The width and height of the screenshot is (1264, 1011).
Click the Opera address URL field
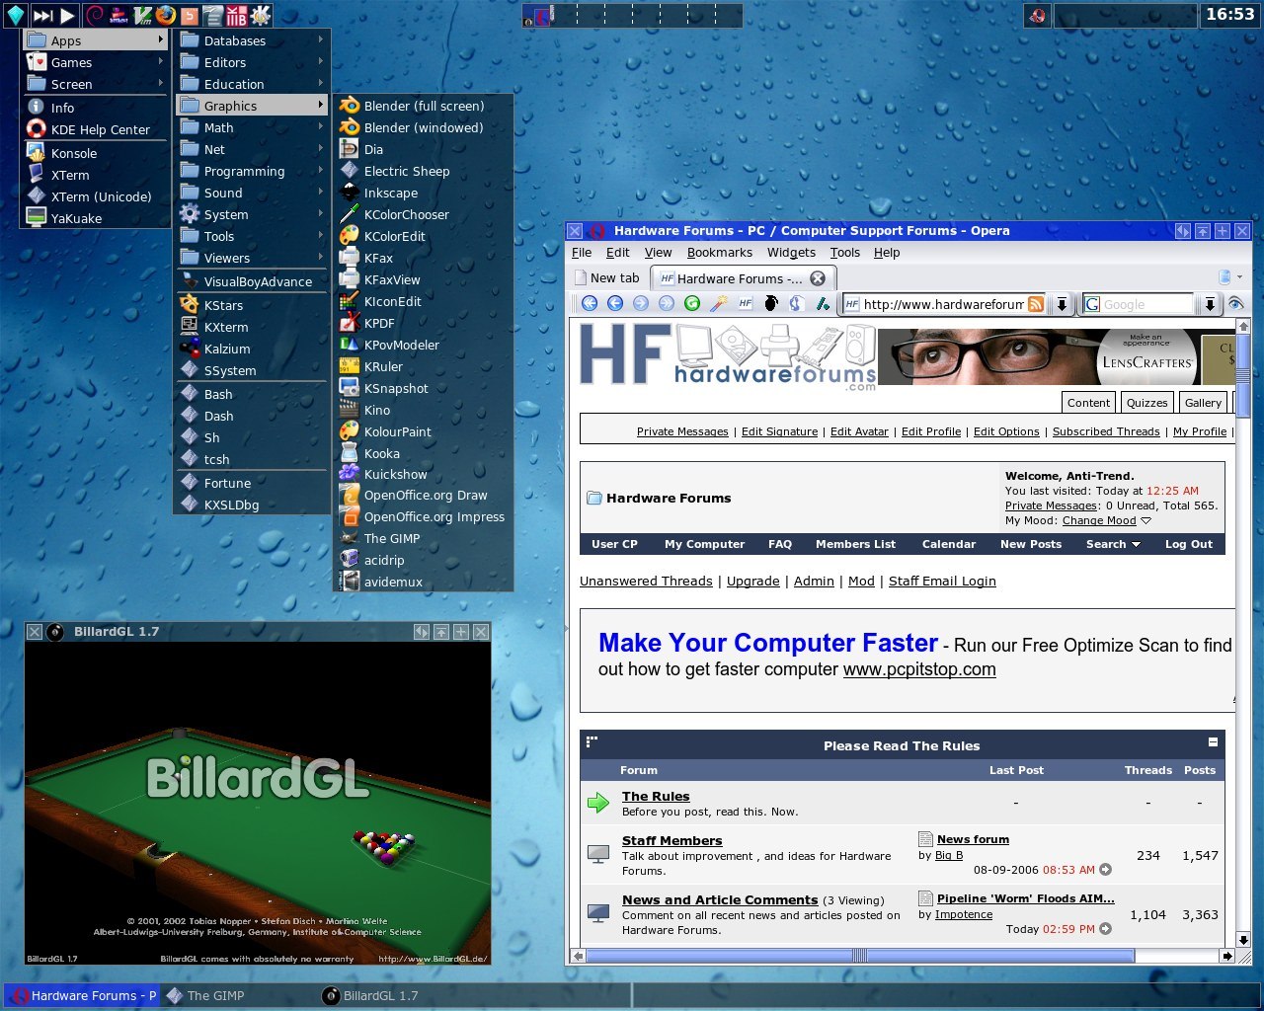943,304
